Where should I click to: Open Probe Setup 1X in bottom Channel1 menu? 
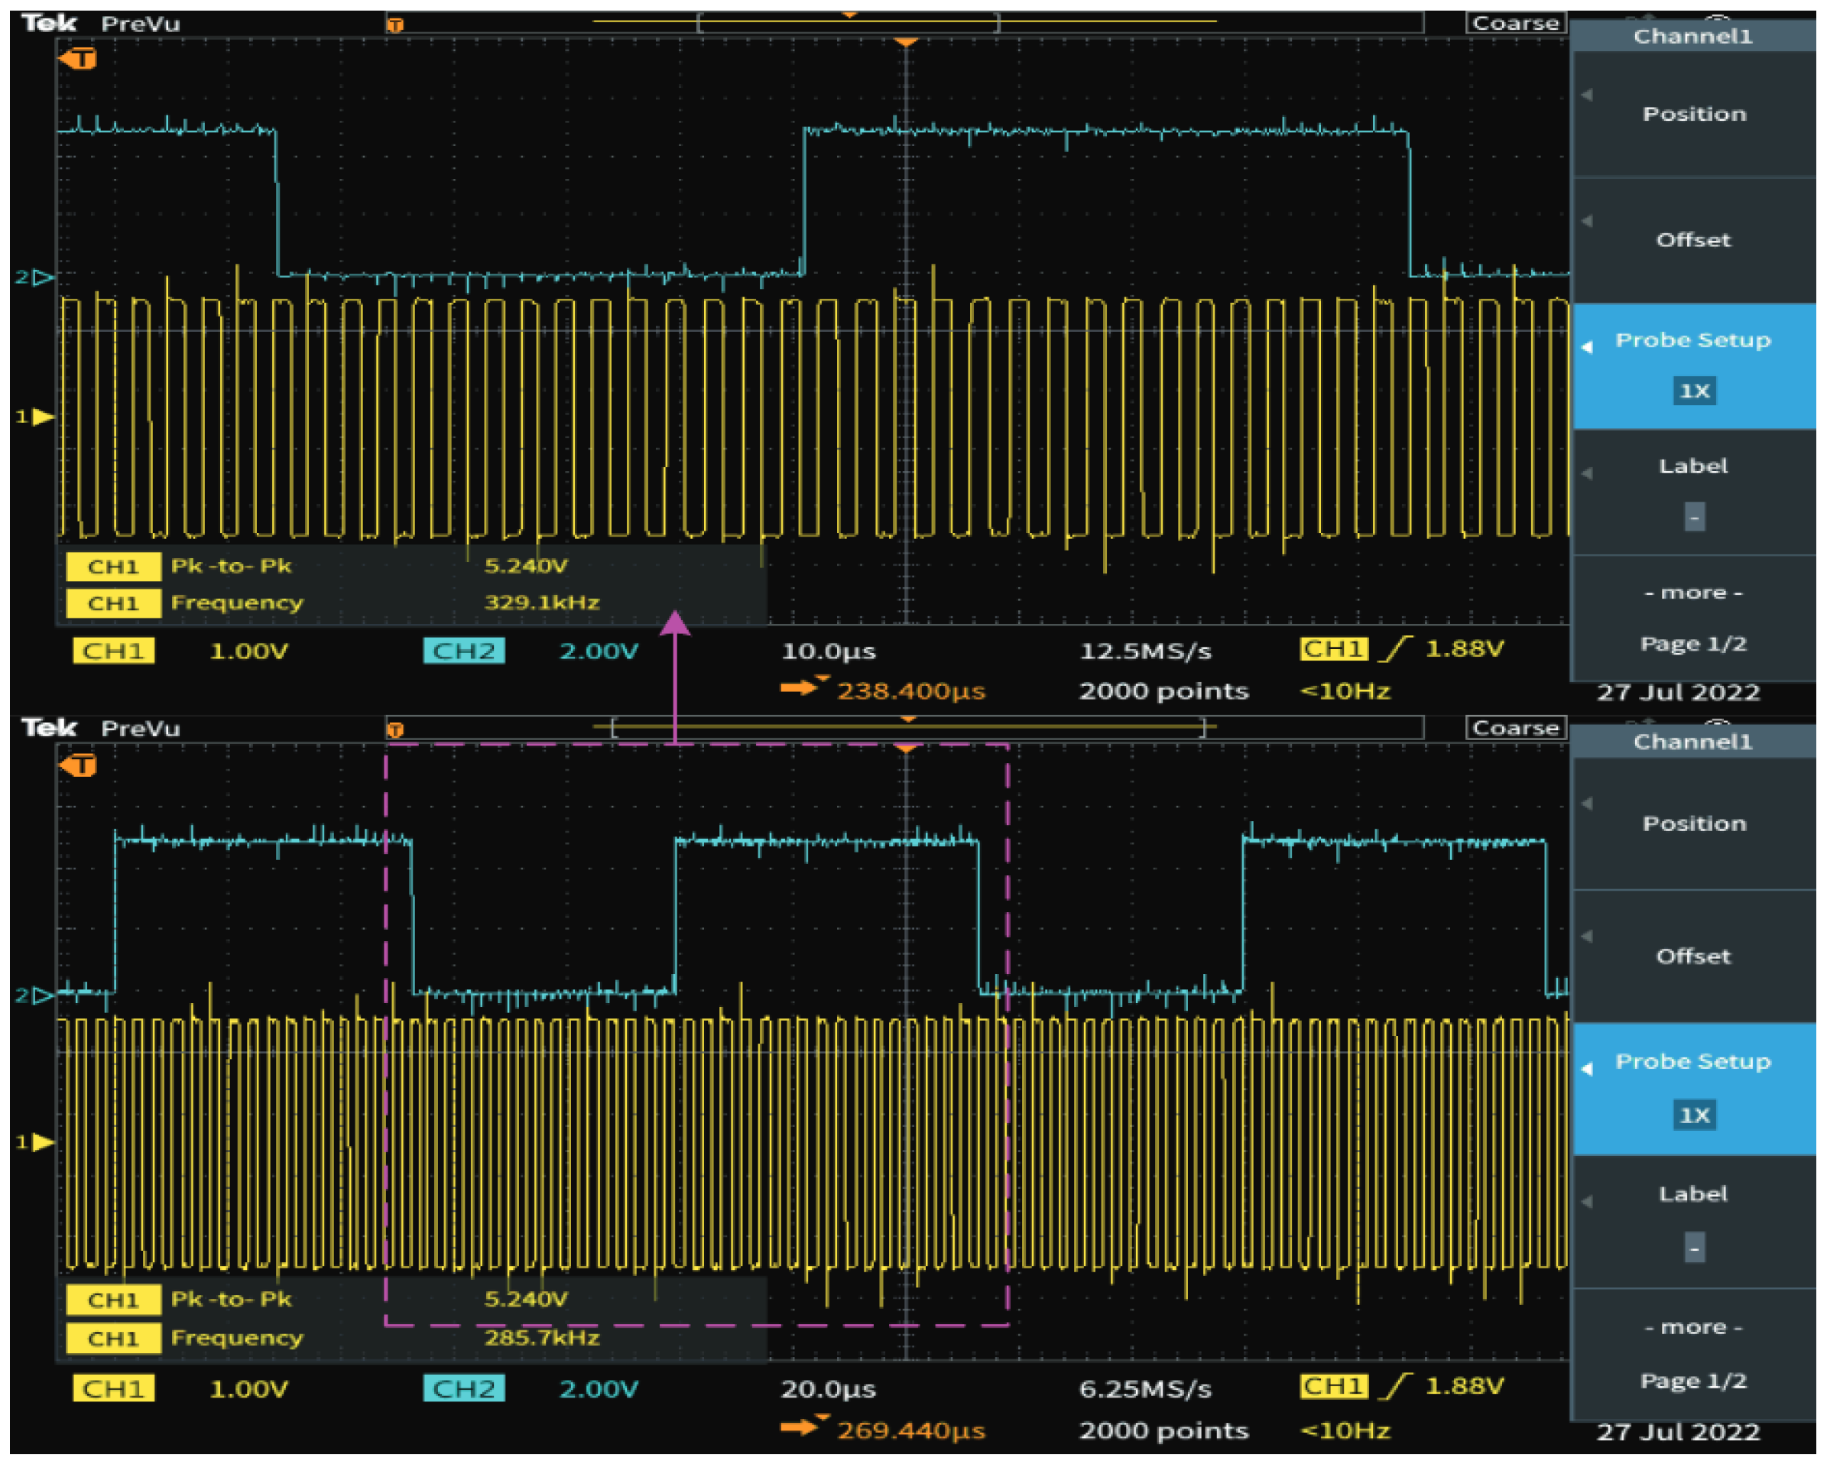(x=1694, y=1089)
